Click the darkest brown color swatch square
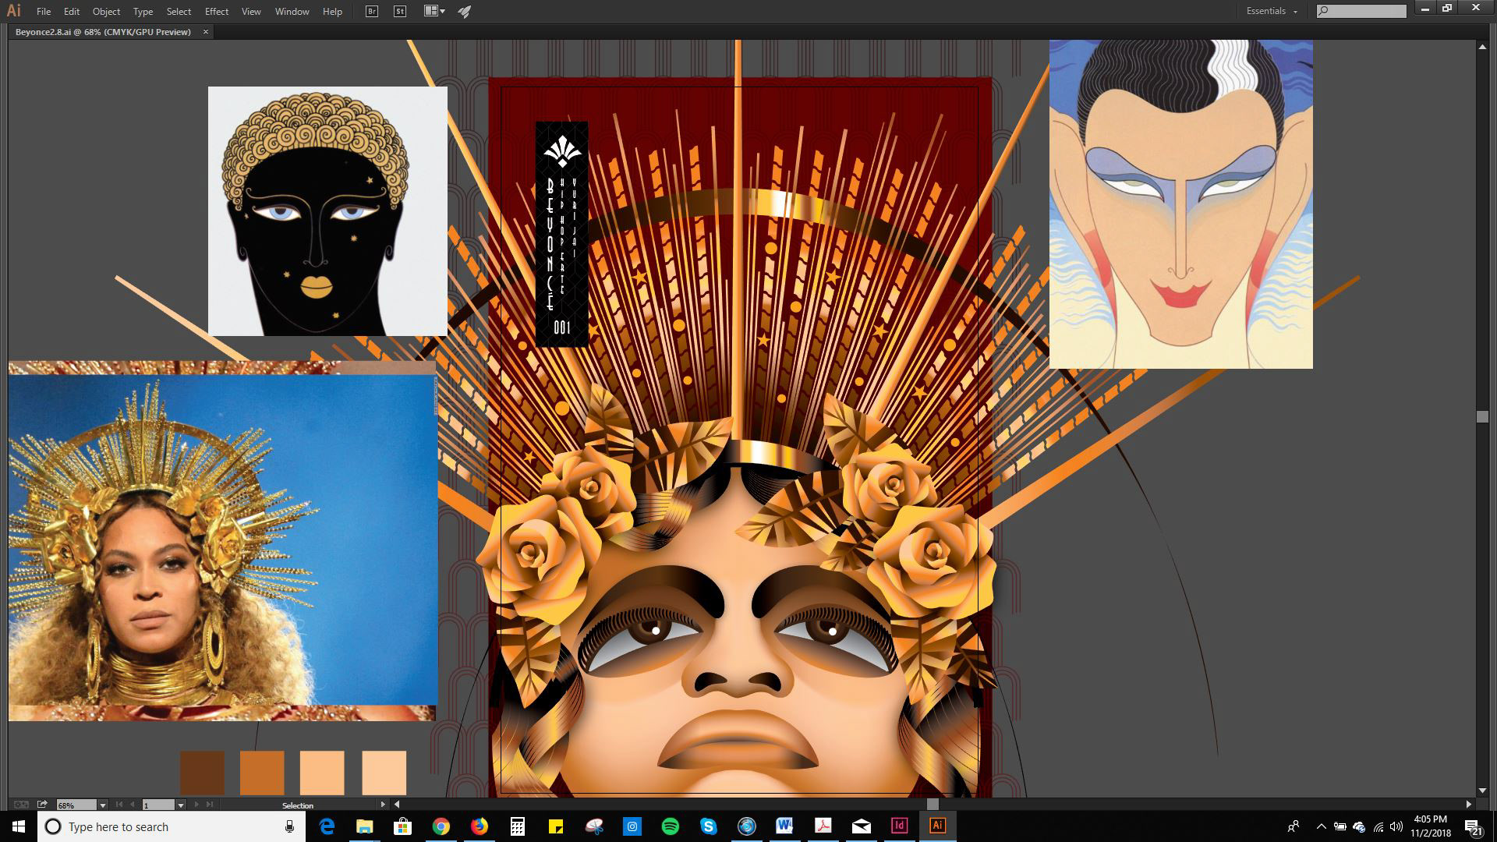Viewport: 1497px width, 842px height. point(202,773)
